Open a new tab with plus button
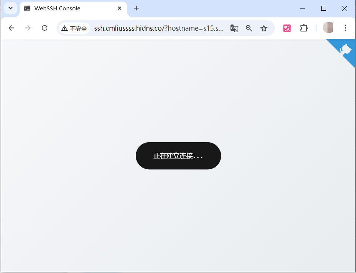 (x=136, y=8)
